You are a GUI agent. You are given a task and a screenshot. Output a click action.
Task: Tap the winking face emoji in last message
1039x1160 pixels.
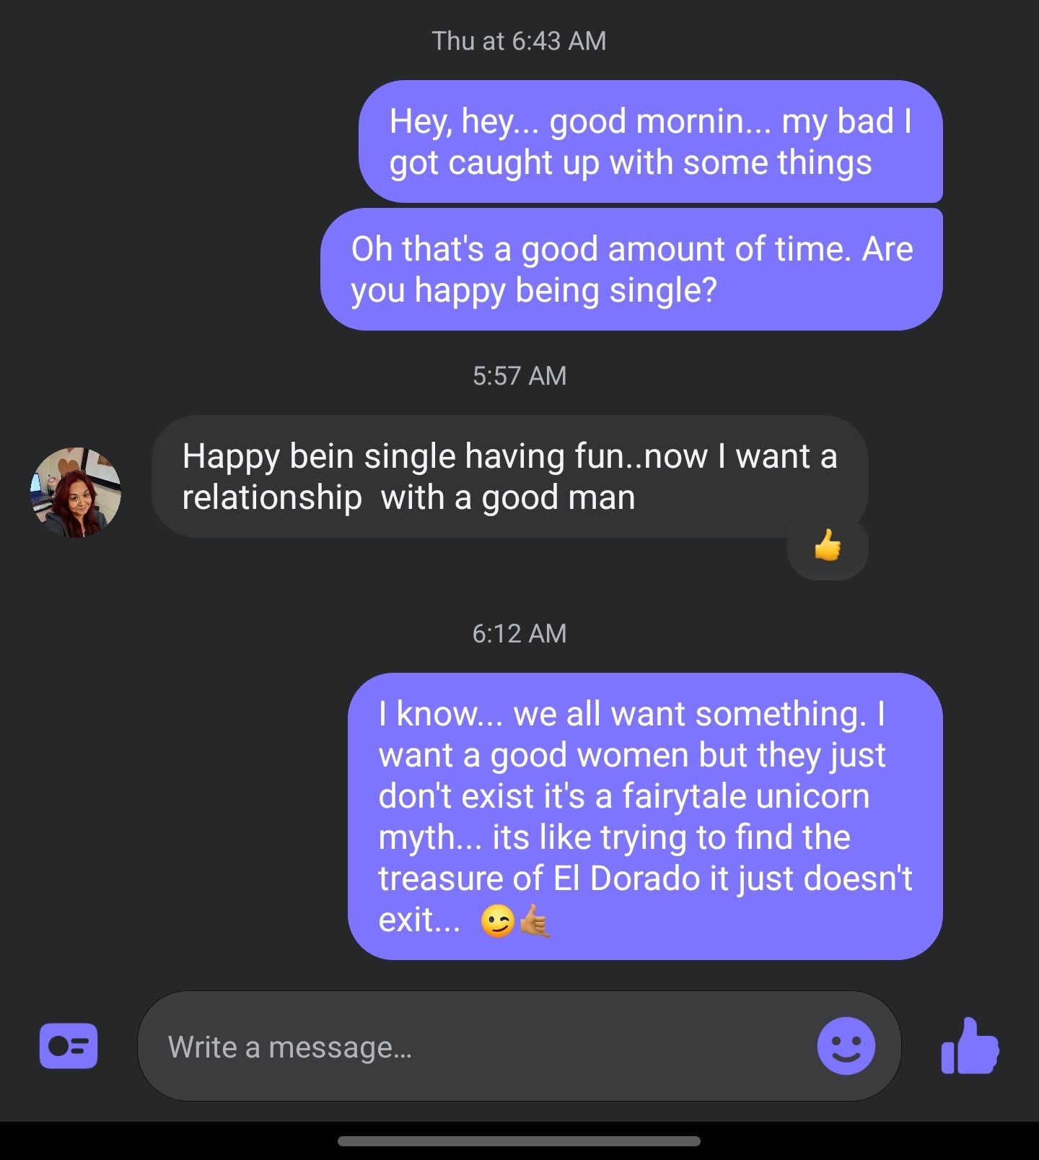point(498,921)
